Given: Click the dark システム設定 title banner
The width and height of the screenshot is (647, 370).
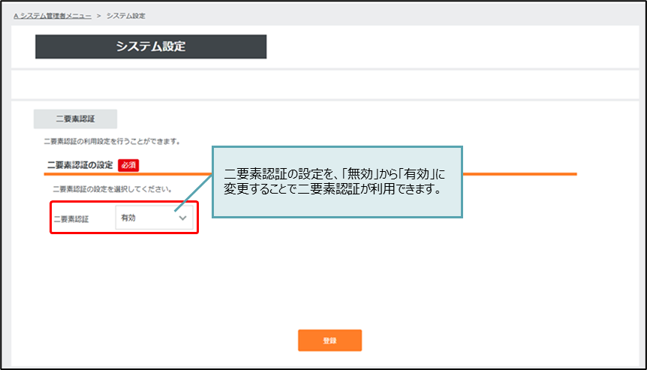Looking at the screenshot, I should pyautogui.click(x=150, y=47).
